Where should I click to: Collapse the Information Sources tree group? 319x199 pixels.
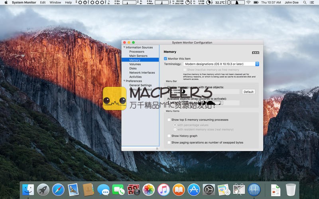pyautogui.click(x=124, y=47)
